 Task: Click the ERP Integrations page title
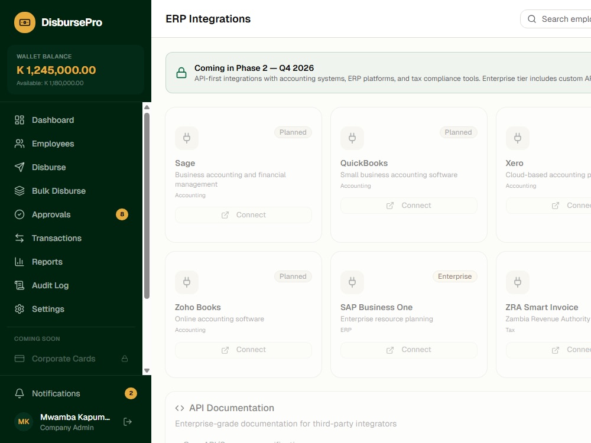[x=208, y=19]
